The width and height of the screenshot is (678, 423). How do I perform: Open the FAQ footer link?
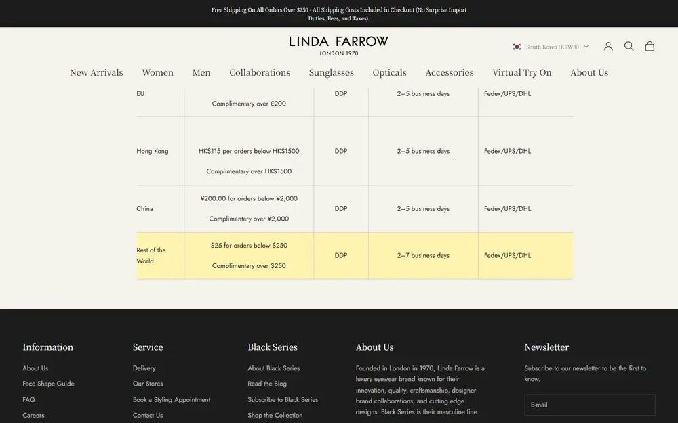point(28,400)
